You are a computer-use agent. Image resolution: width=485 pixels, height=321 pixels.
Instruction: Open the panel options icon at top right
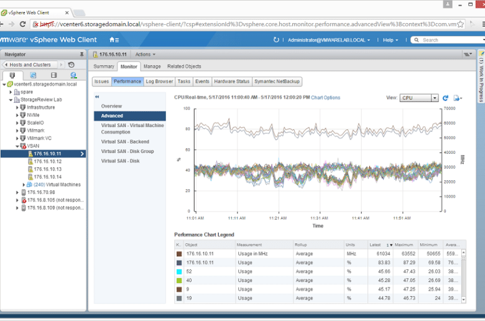pos(468,55)
